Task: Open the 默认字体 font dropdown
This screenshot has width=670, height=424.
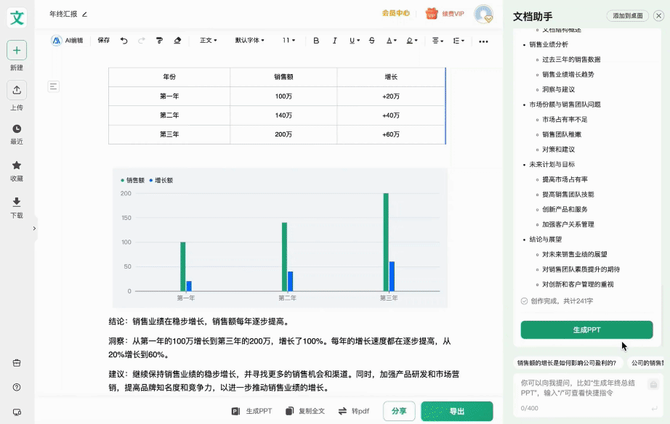Action: (250, 41)
